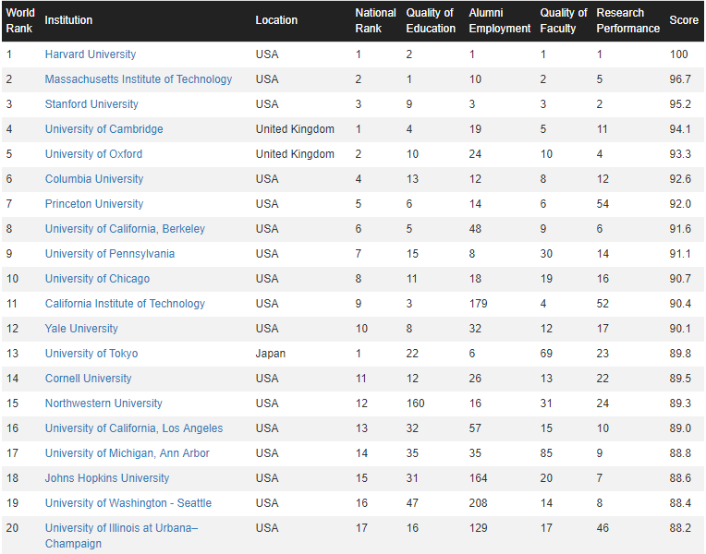Screen dimensions: 706x554
Task: Select UCLA's alumni employment value 57
Action: (475, 428)
